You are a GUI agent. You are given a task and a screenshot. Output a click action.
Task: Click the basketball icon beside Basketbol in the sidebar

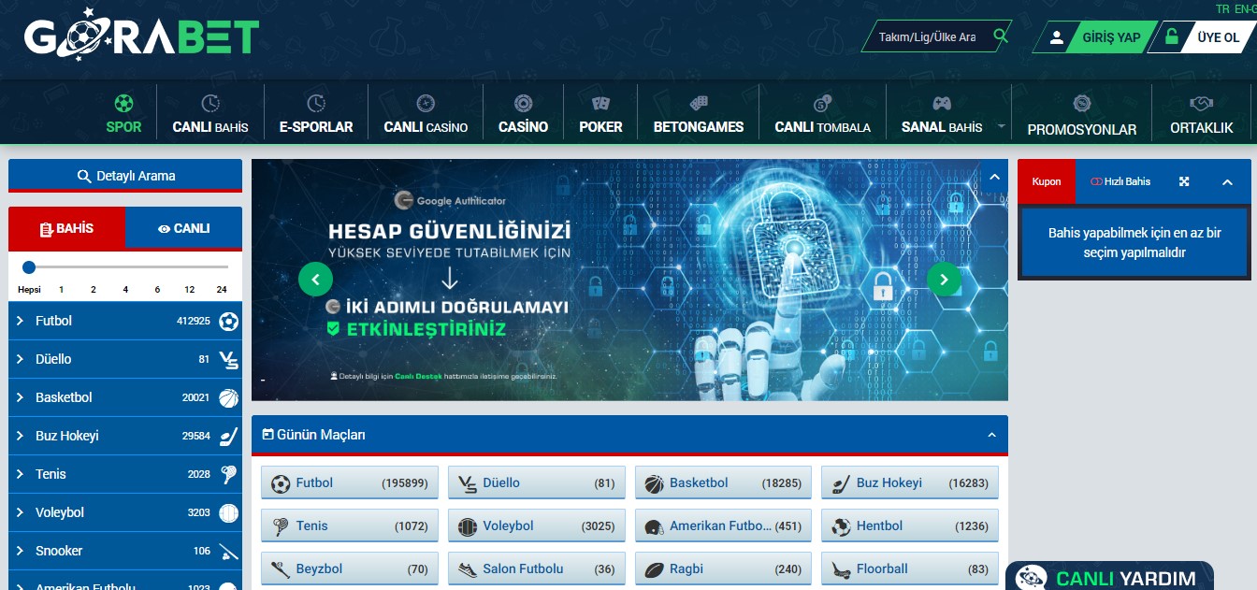(228, 398)
